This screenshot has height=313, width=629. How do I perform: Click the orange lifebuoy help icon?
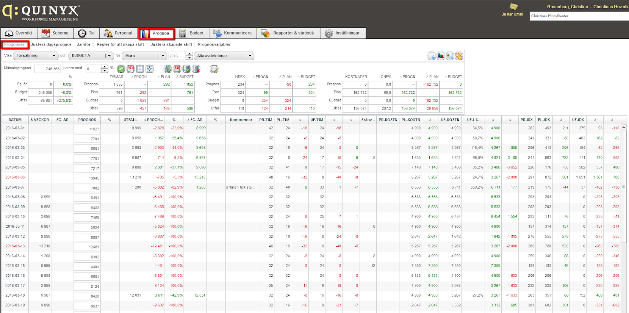coord(459,56)
